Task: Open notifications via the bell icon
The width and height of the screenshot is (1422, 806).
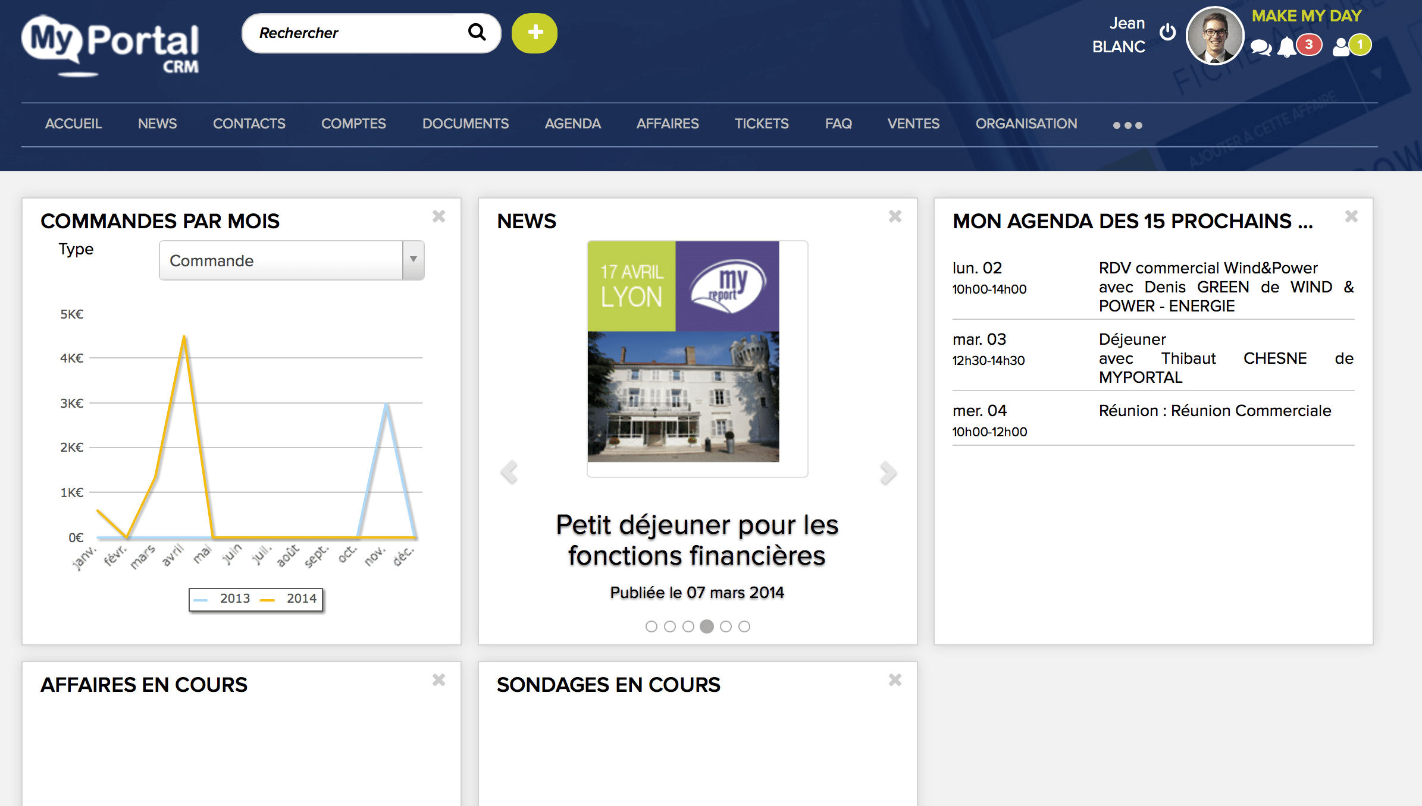Action: [1288, 47]
